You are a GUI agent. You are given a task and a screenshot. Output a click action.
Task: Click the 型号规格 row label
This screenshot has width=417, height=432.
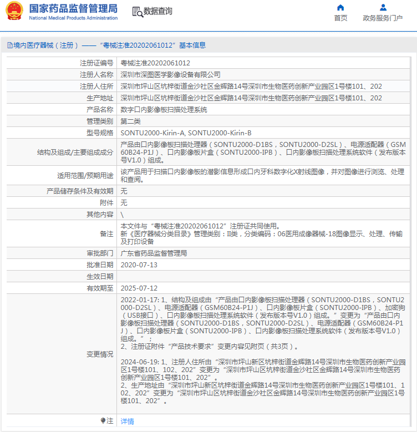(100, 133)
